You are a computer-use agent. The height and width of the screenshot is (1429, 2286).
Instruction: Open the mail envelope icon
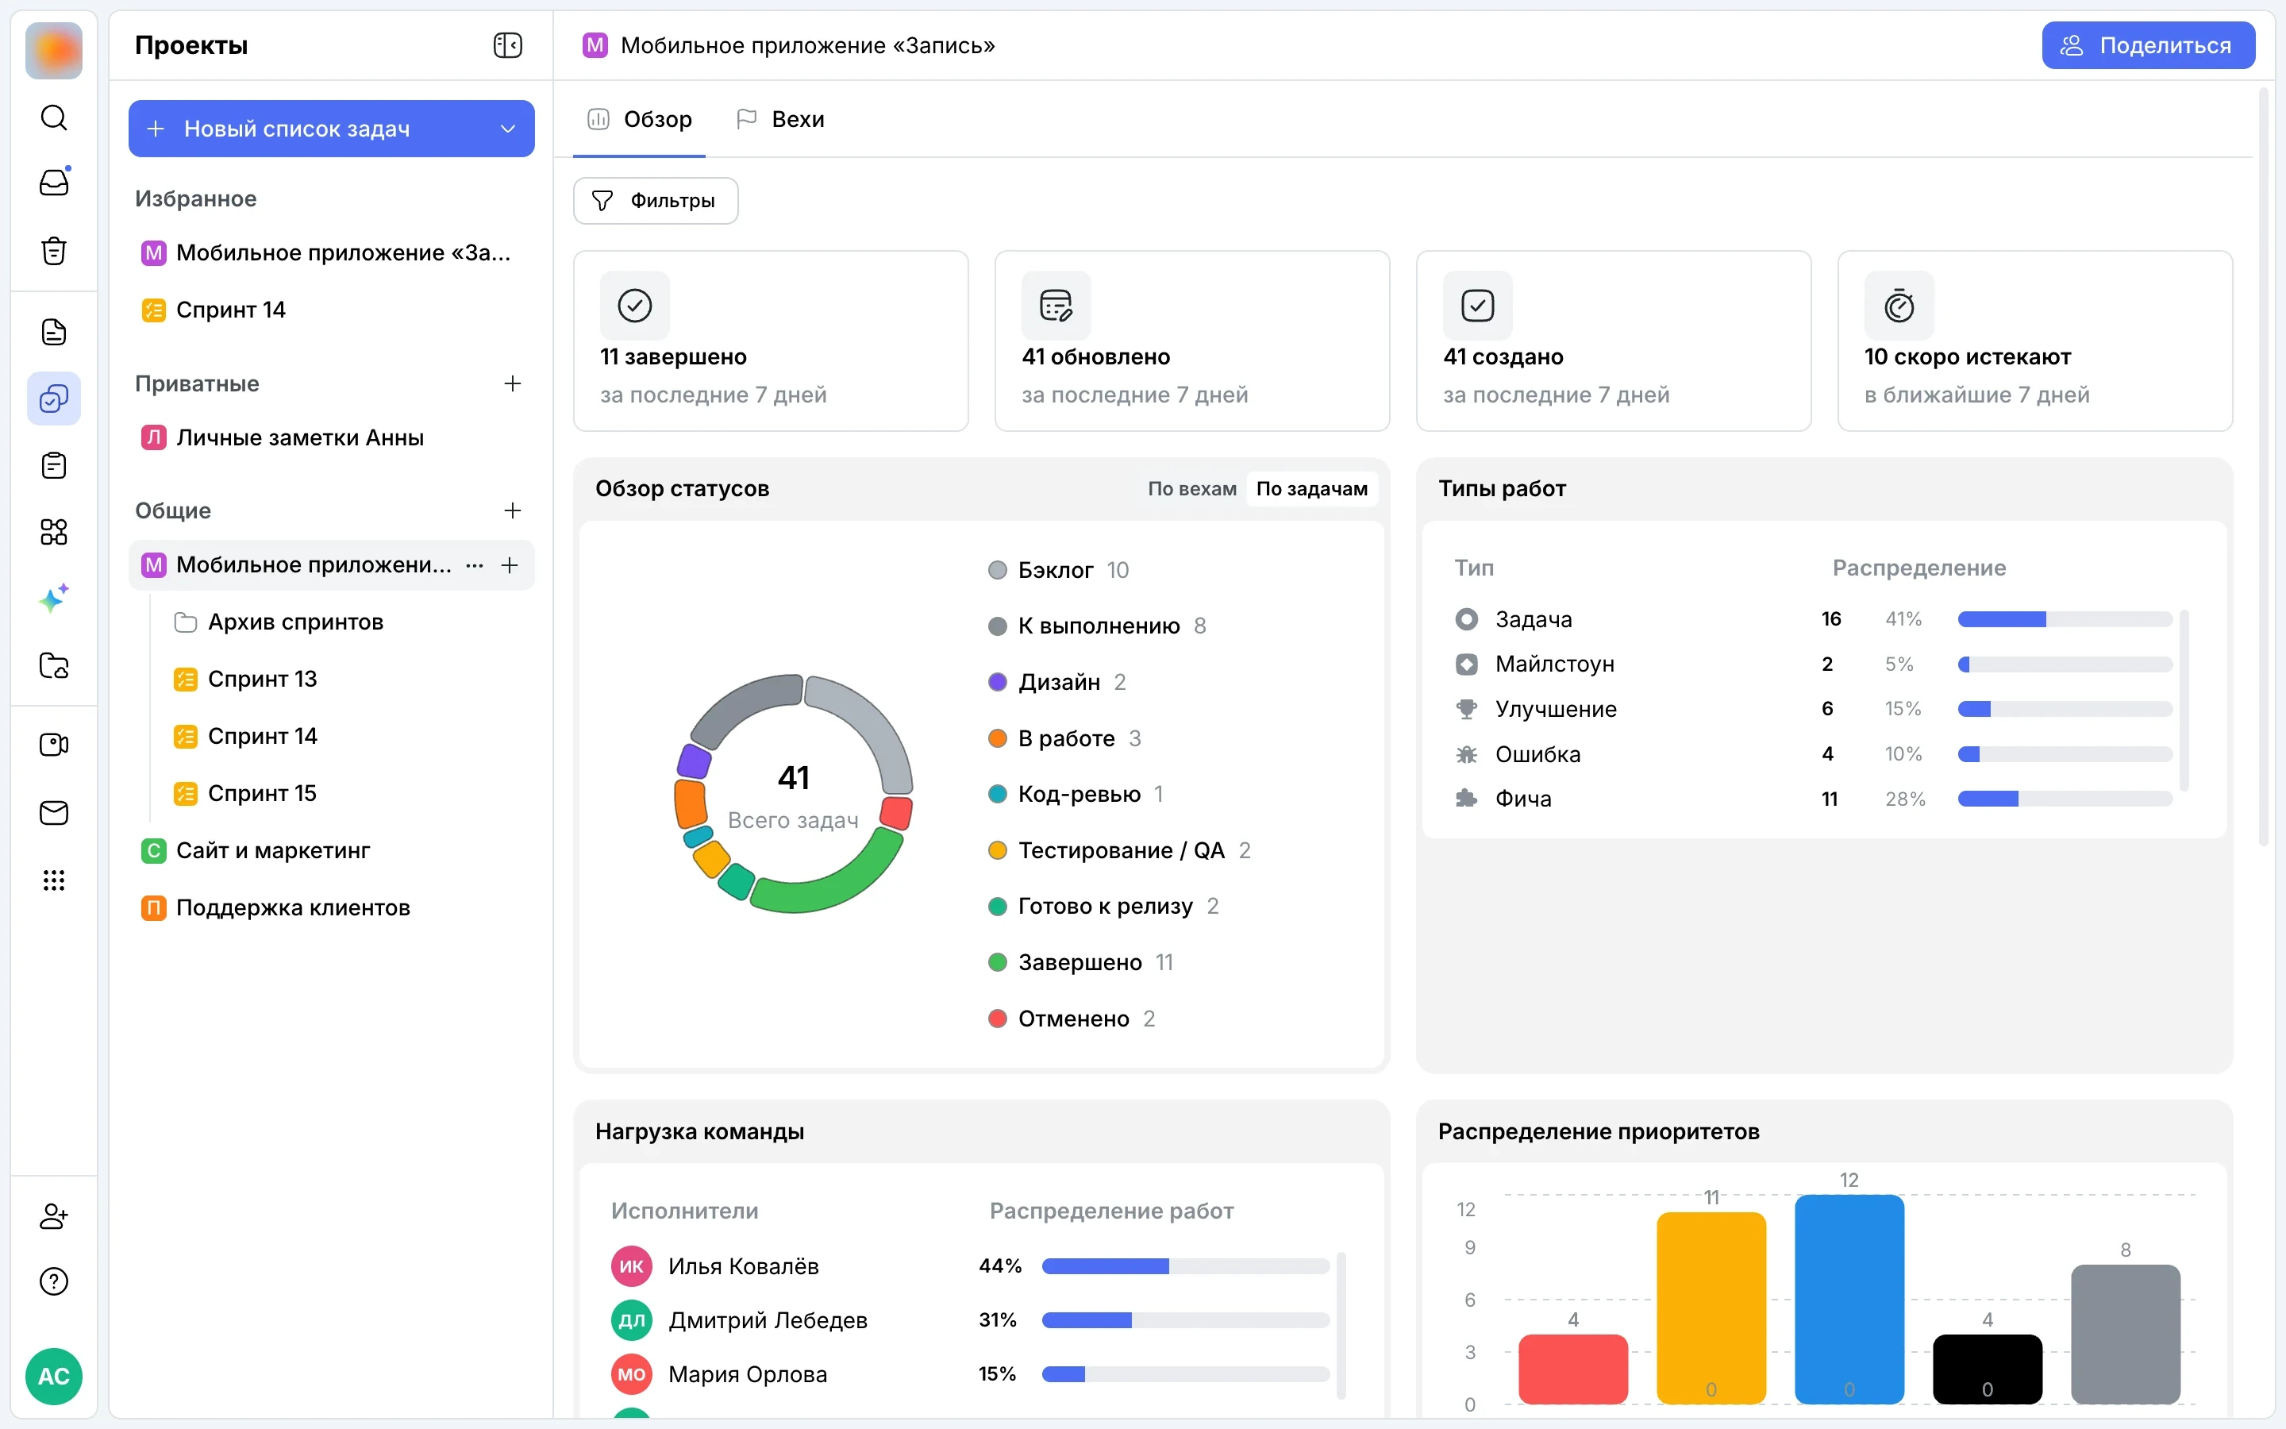[x=54, y=813]
